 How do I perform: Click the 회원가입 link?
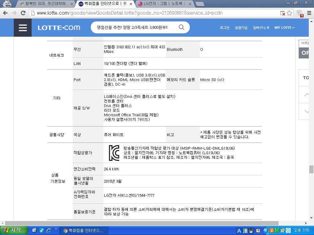click(x=241, y=28)
